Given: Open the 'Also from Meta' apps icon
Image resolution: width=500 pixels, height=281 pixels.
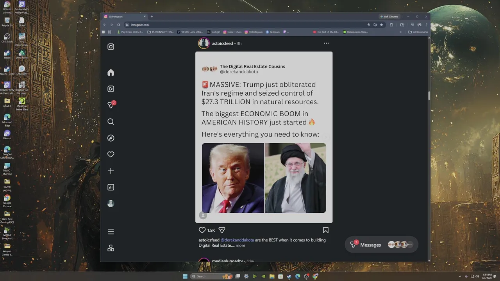Looking at the screenshot, I should pyautogui.click(x=111, y=248).
